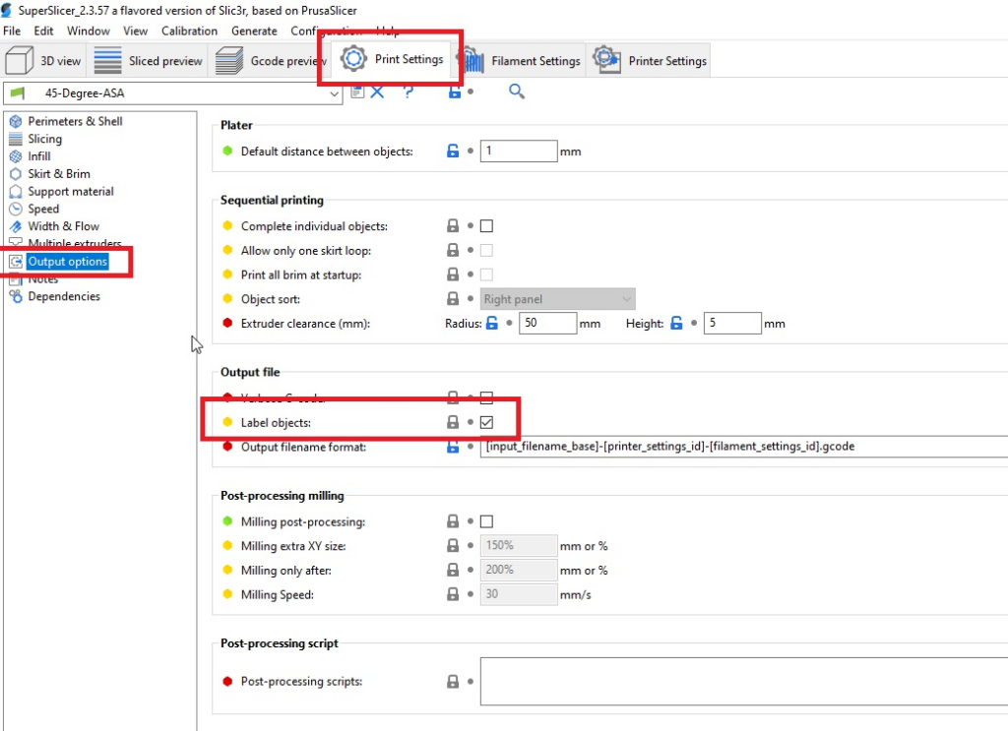Click reset dot beside Label objects checkbox
Viewport: 1008px width, 731px height.
click(471, 422)
